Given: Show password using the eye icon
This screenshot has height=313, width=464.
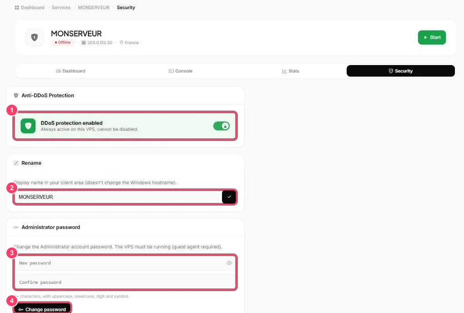Looking at the screenshot, I should click(x=229, y=263).
